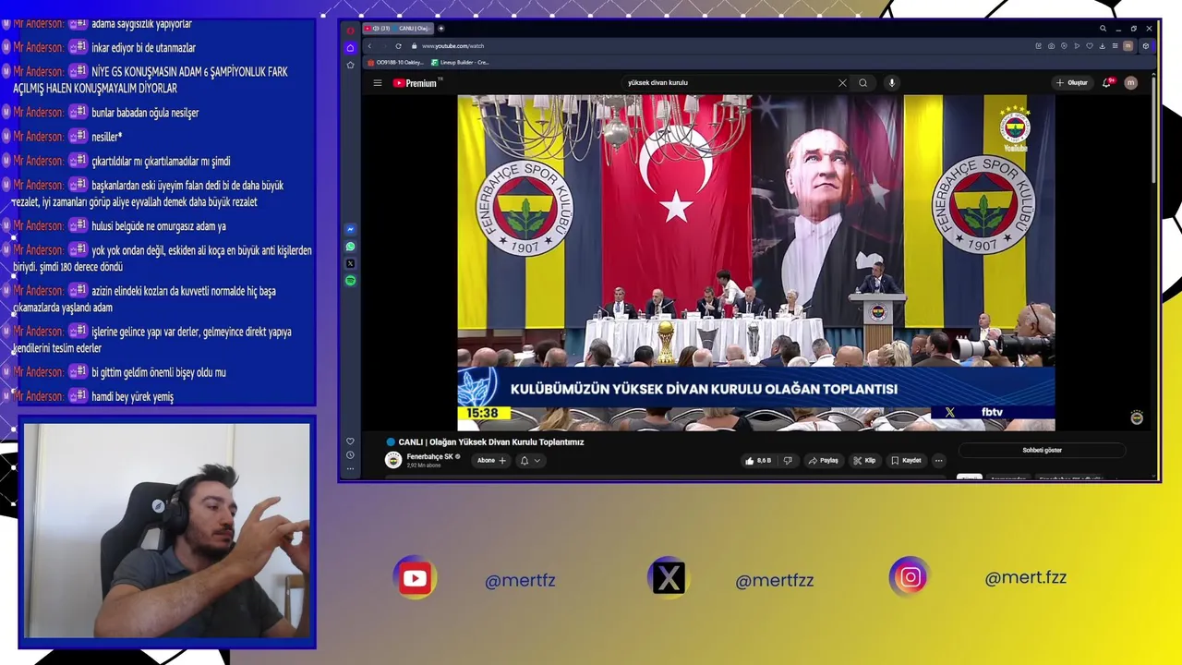
Task: Click the YouTube search magnifier button
Action: coord(863,83)
